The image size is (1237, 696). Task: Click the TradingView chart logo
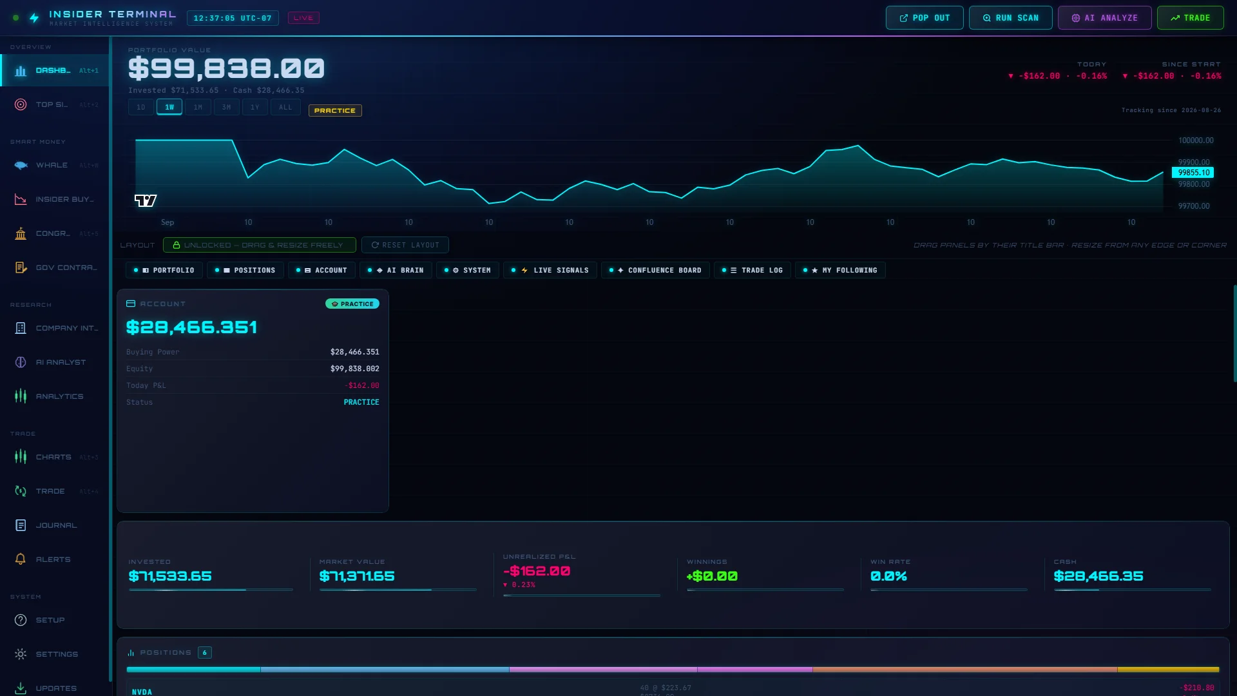(146, 200)
